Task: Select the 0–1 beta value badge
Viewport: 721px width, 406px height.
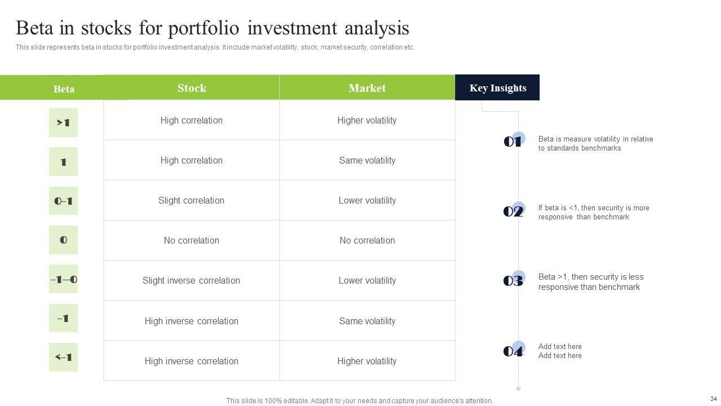Action: click(x=63, y=201)
